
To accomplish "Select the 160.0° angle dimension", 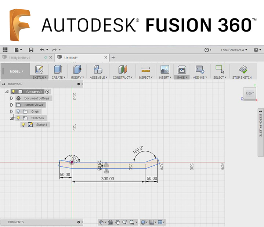I will point(138,150).
